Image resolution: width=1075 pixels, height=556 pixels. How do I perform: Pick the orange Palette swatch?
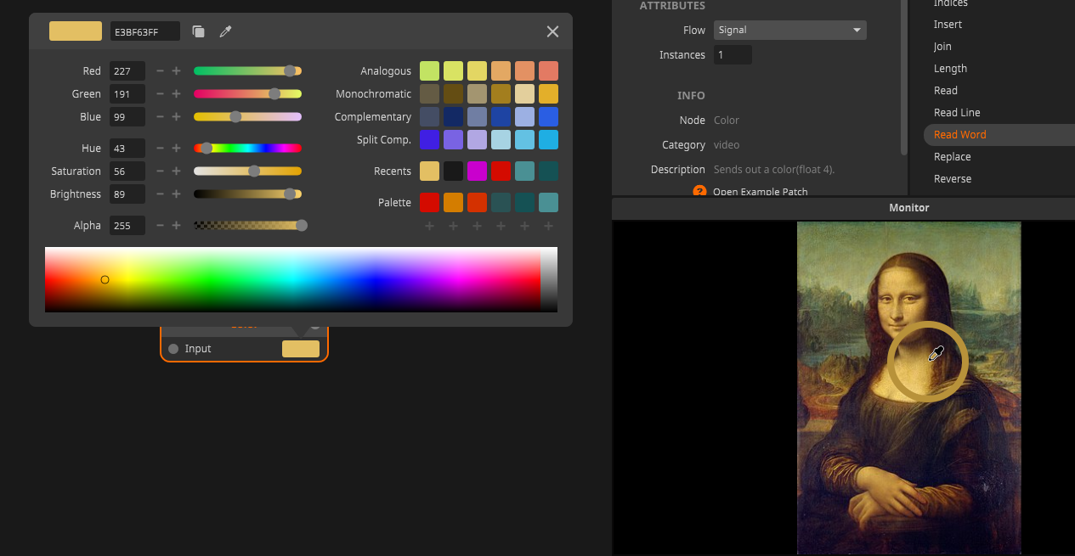(453, 203)
